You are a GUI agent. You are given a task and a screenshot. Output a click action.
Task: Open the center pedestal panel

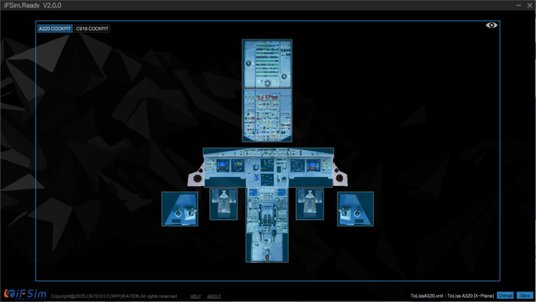[267, 225]
